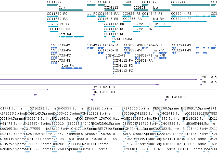Select the DME1-013D05 BAC label
Viewport: 217px width, 153px height.
[176, 97]
